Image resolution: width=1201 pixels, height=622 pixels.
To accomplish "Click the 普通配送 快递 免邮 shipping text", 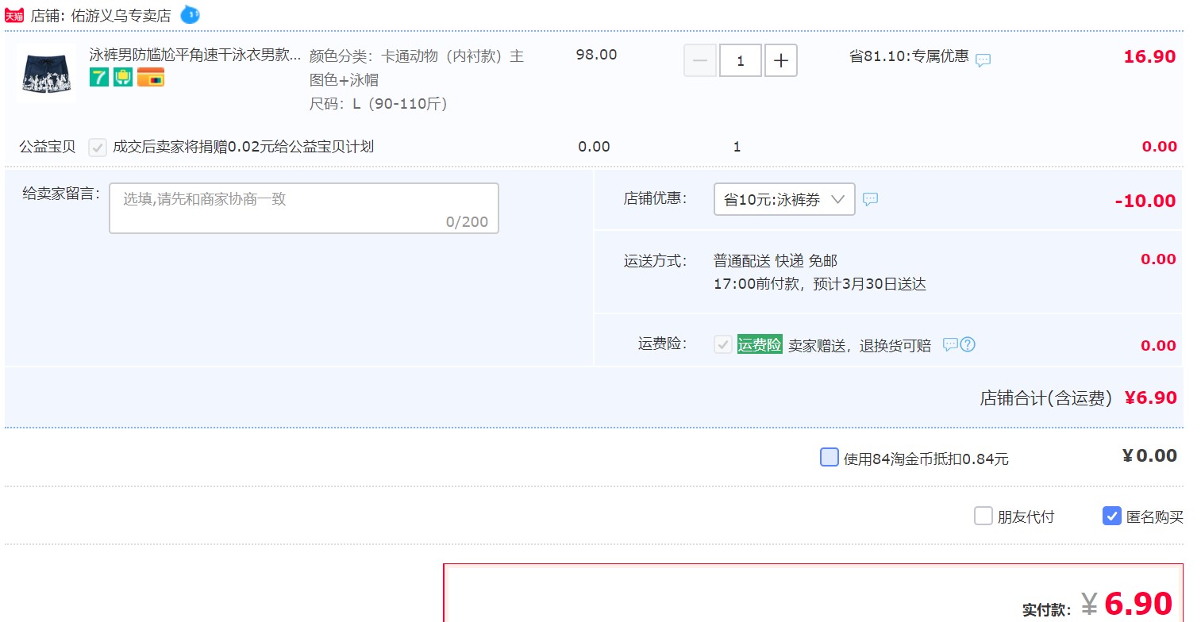I will [776, 261].
